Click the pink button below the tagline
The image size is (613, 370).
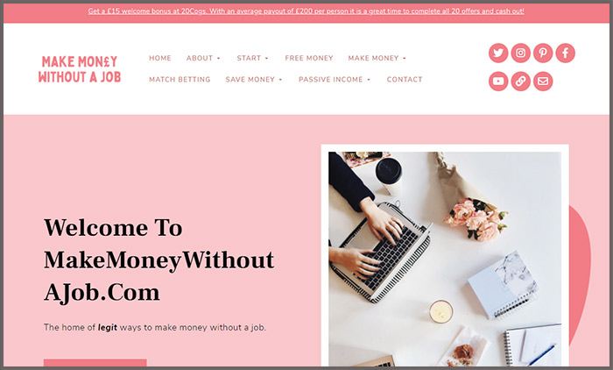click(95, 363)
